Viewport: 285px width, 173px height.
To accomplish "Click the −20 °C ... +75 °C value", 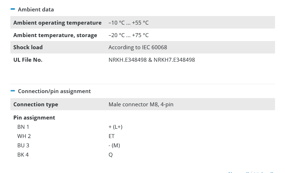I will click(129, 35).
